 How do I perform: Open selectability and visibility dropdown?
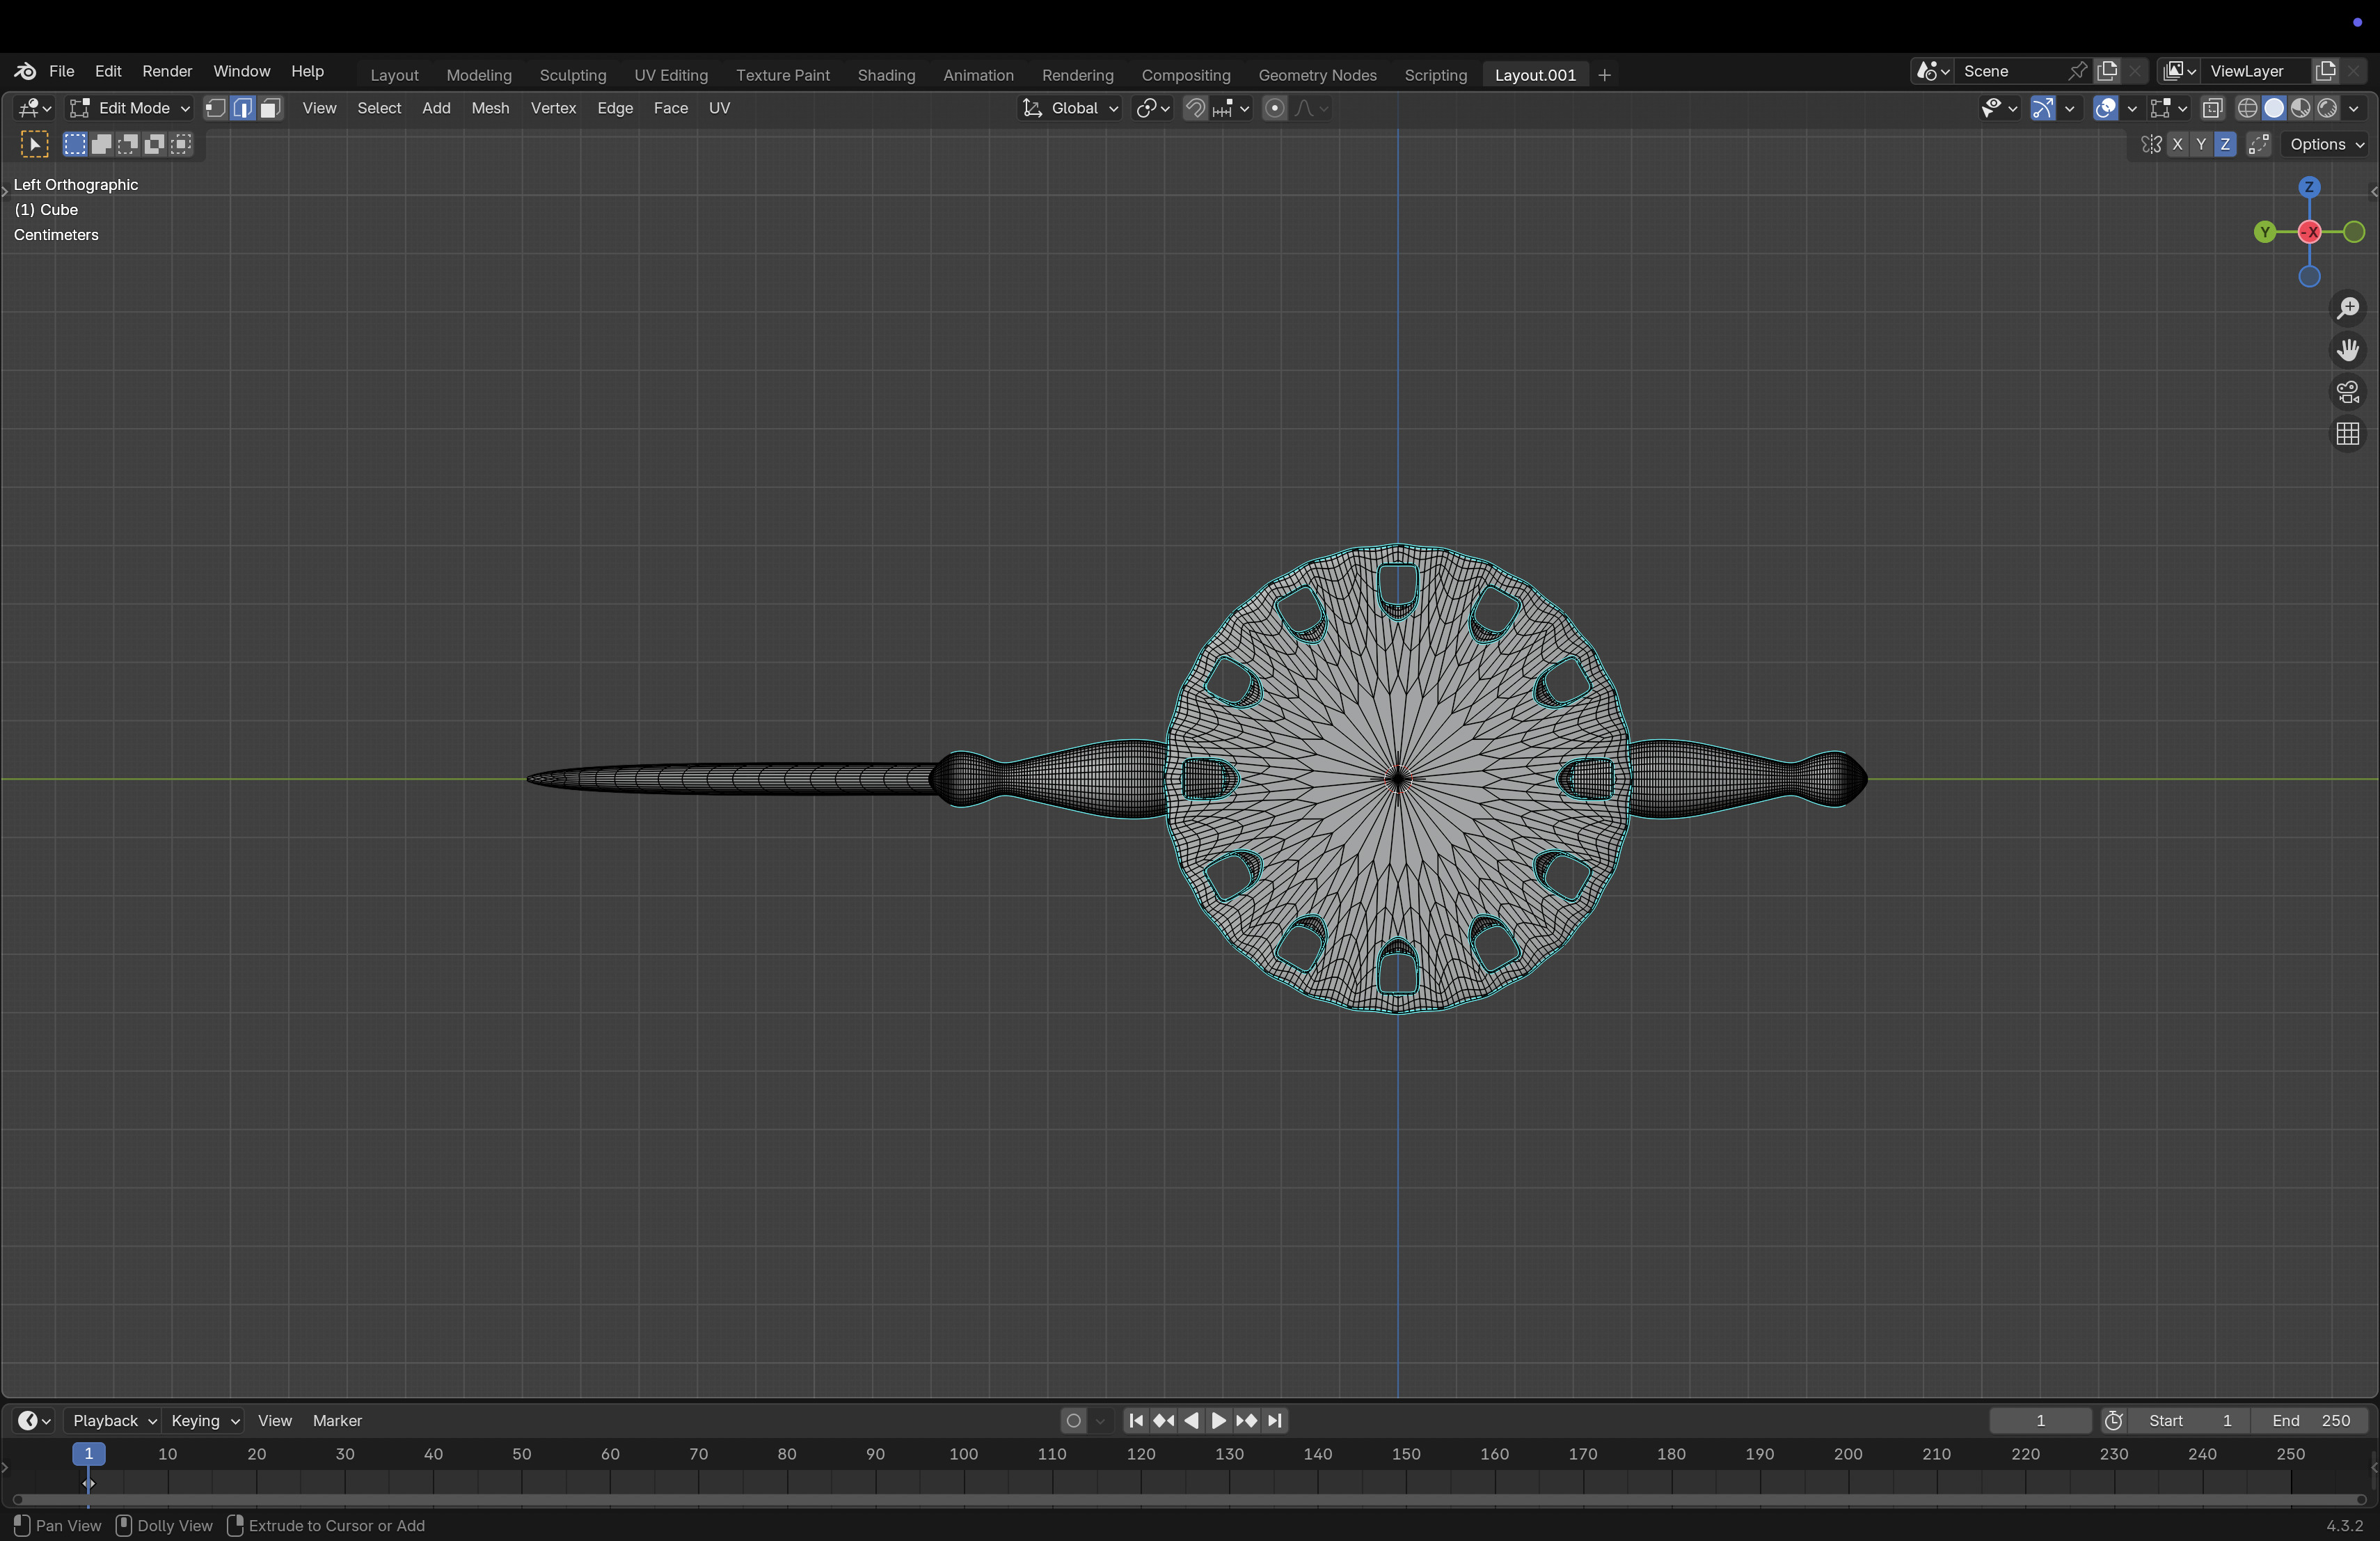(x=1999, y=108)
